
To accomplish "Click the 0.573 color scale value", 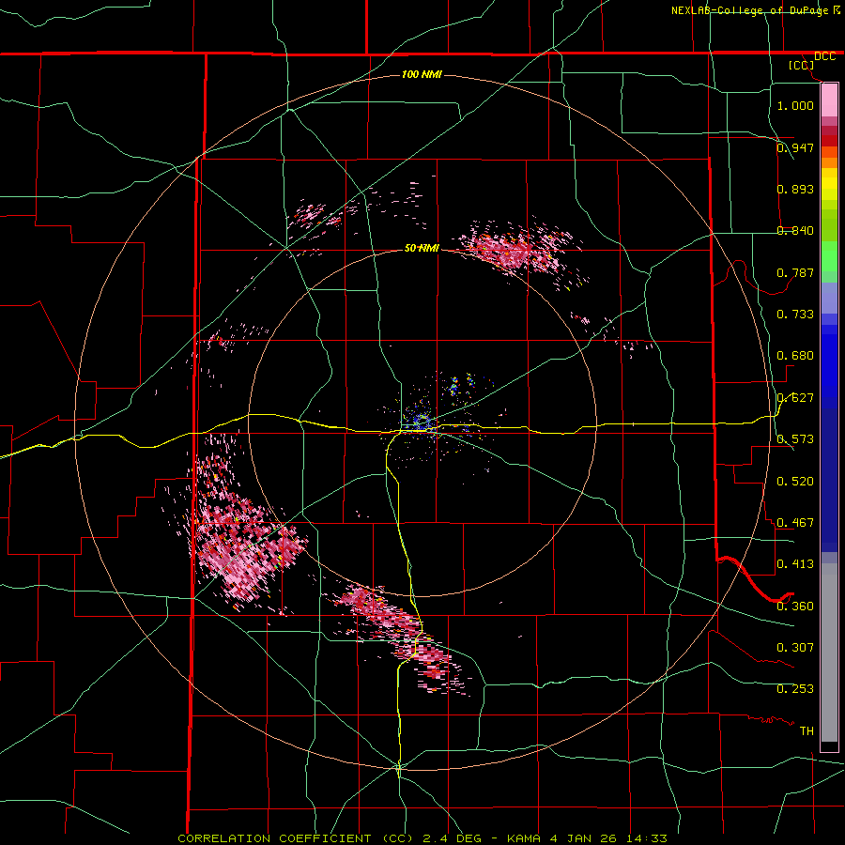I will (795, 439).
